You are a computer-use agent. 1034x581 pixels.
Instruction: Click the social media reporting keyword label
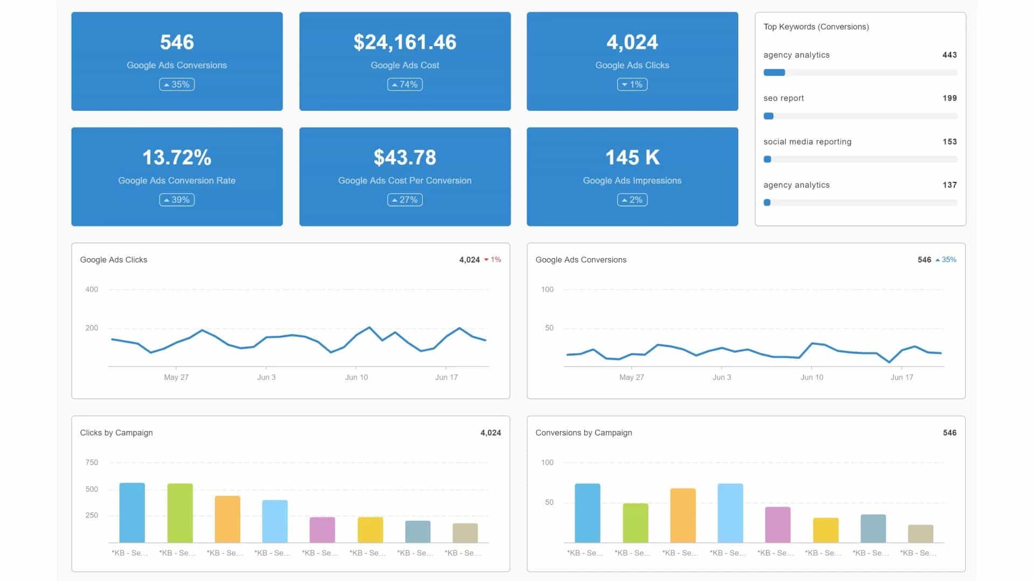(807, 141)
